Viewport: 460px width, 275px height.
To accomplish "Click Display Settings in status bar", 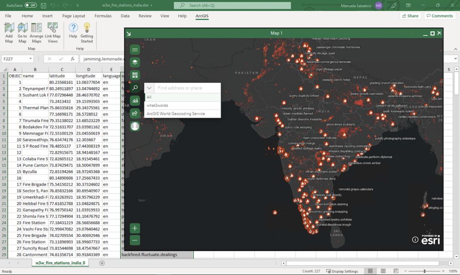I will [342, 271].
